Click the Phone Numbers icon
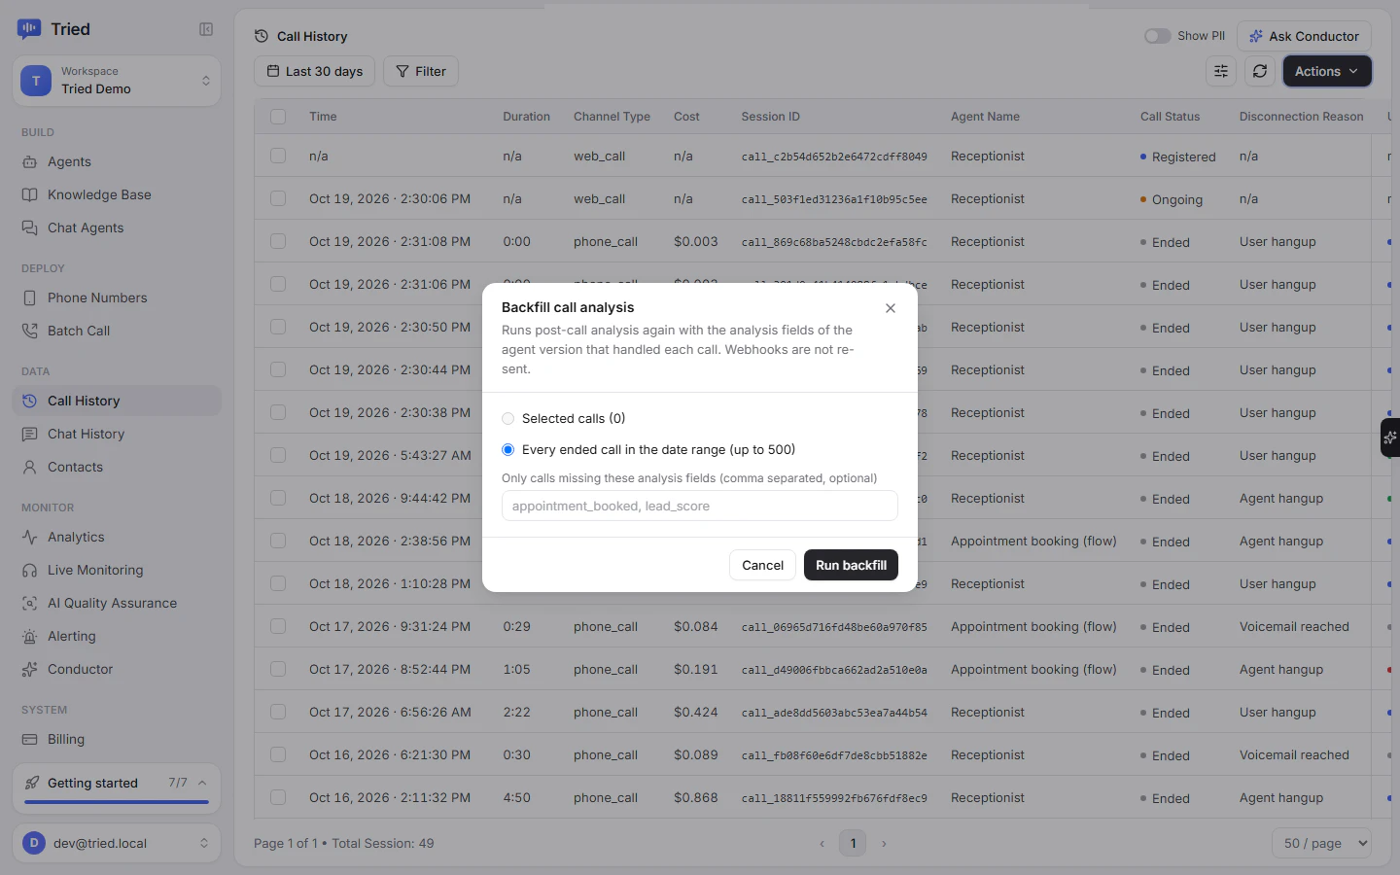 point(30,297)
